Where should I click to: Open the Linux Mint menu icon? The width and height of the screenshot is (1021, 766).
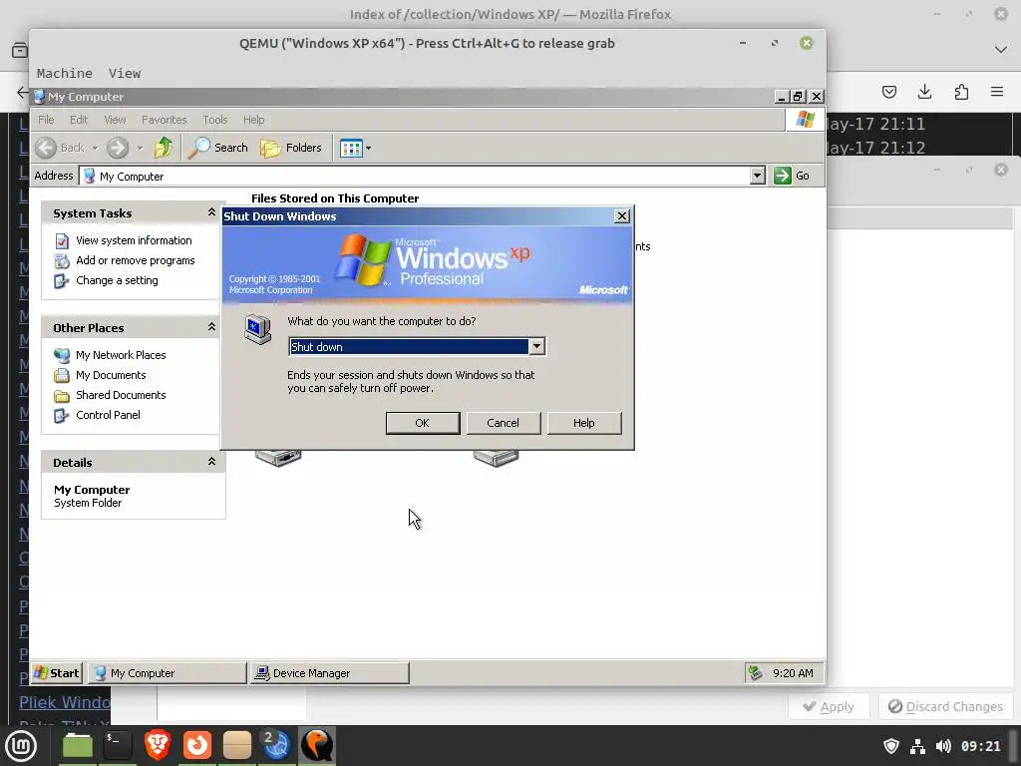tap(21, 745)
